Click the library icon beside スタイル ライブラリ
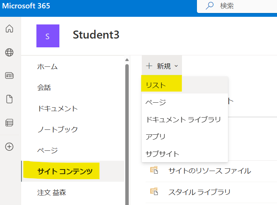The width and height of the screenshot is (277, 205). (154, 191)
